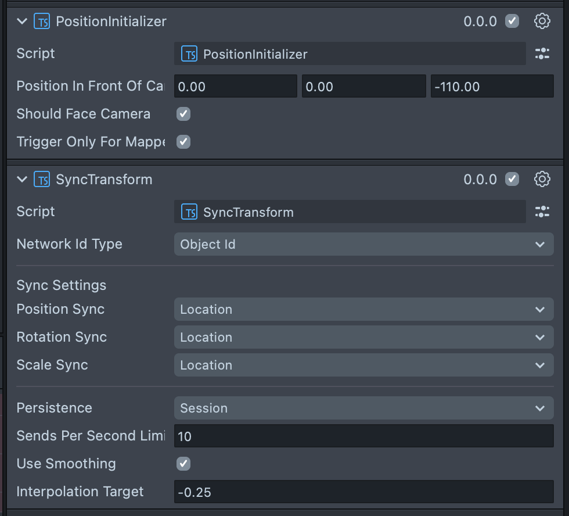Viewport: 569px width, 516px height.
Task: Open the Network Id Type dropdown
Action: [363, 245]
